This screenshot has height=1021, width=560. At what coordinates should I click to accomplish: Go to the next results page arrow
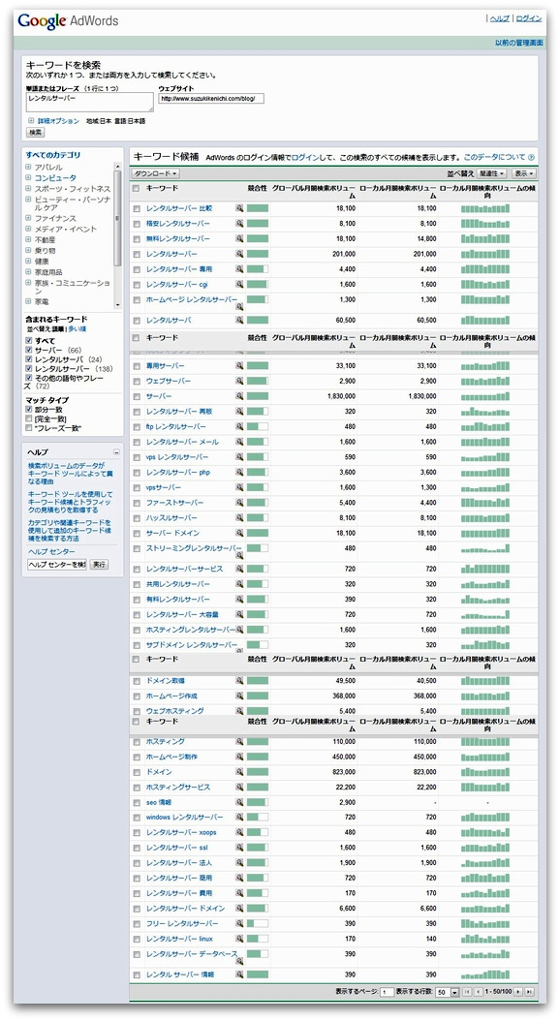[x=518, y=992]
